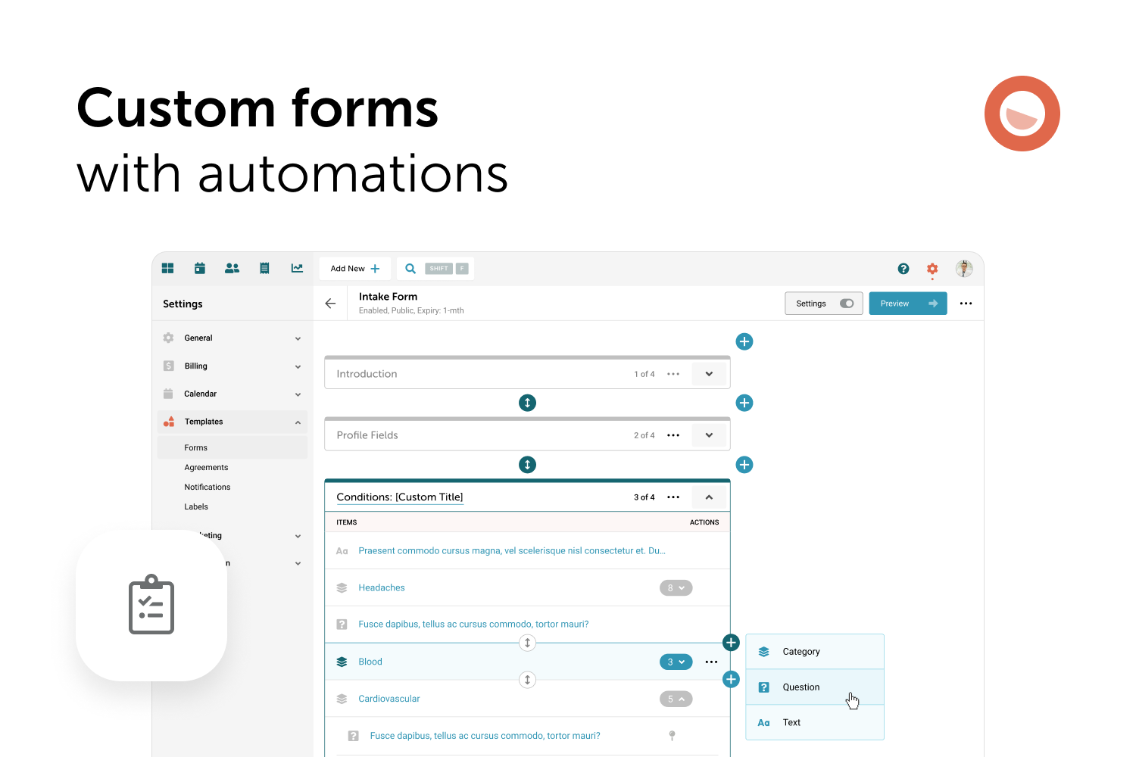The height and width of the screenshot is (757, 1136).
Task: Click the pin icon next to Fusce dapibus question
Action: pos(671,735)
